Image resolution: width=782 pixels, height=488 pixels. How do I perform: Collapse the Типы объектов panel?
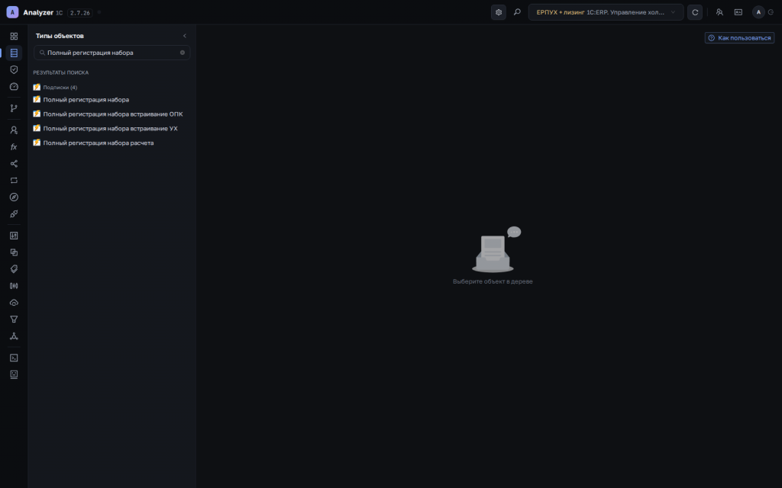pyautogui.click(x=185, y=36)
